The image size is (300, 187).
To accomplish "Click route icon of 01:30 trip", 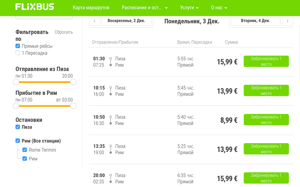I will pos(111,62).
